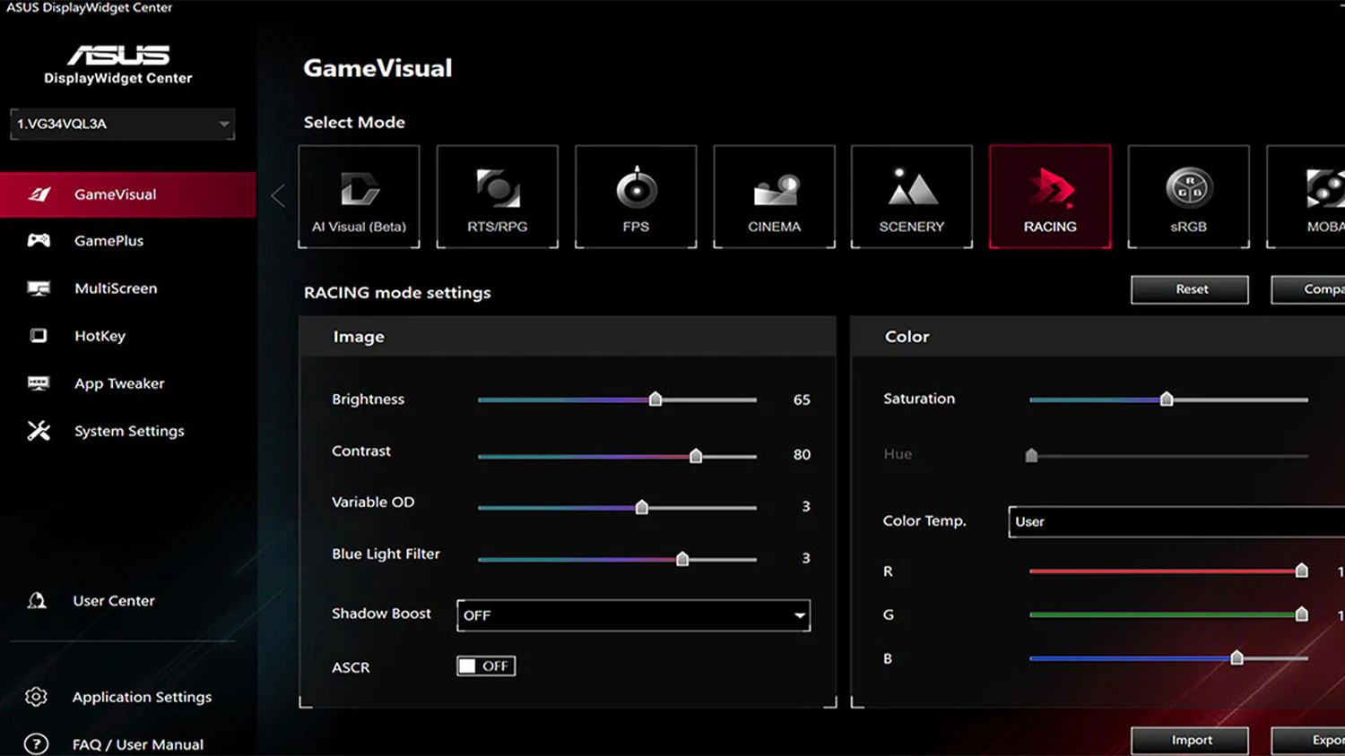
Task: Open the monitor selector VG34VQL3A dropdown
Action: (123, 124)
